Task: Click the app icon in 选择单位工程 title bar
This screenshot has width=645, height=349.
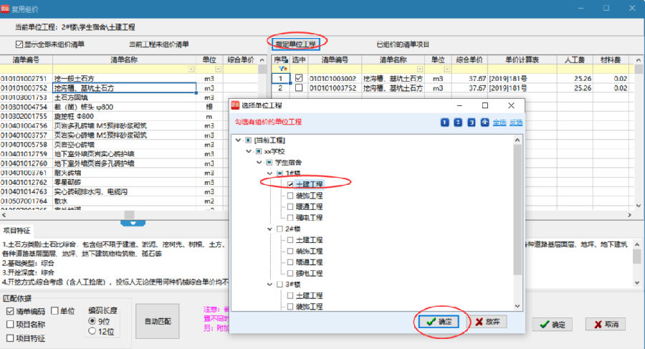Action: tap(236, 106)
